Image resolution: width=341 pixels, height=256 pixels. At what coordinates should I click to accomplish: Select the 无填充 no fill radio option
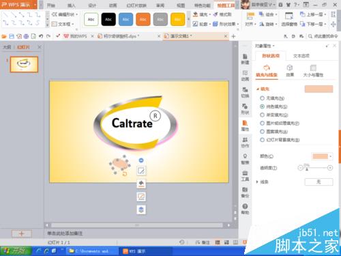[x=262, y=98]
